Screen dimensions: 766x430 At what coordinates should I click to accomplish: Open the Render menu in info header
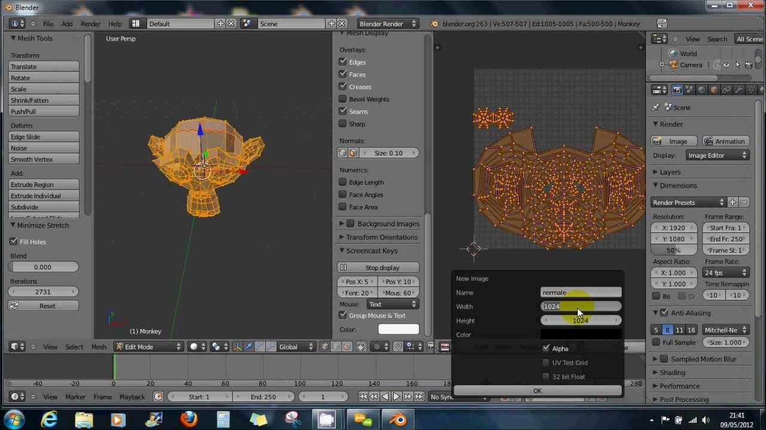pos(90,24)
